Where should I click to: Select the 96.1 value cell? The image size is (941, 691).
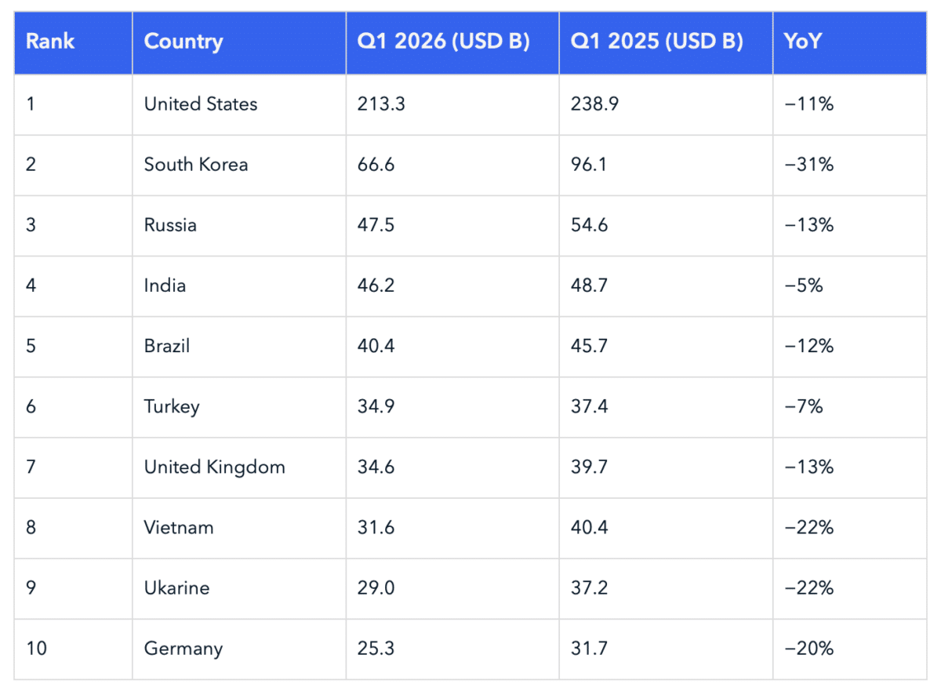(589, 165)
